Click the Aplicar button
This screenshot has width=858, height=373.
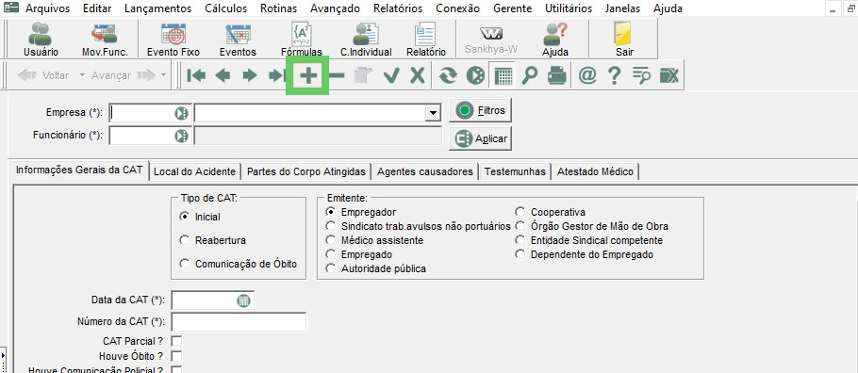tap(481, 138)
